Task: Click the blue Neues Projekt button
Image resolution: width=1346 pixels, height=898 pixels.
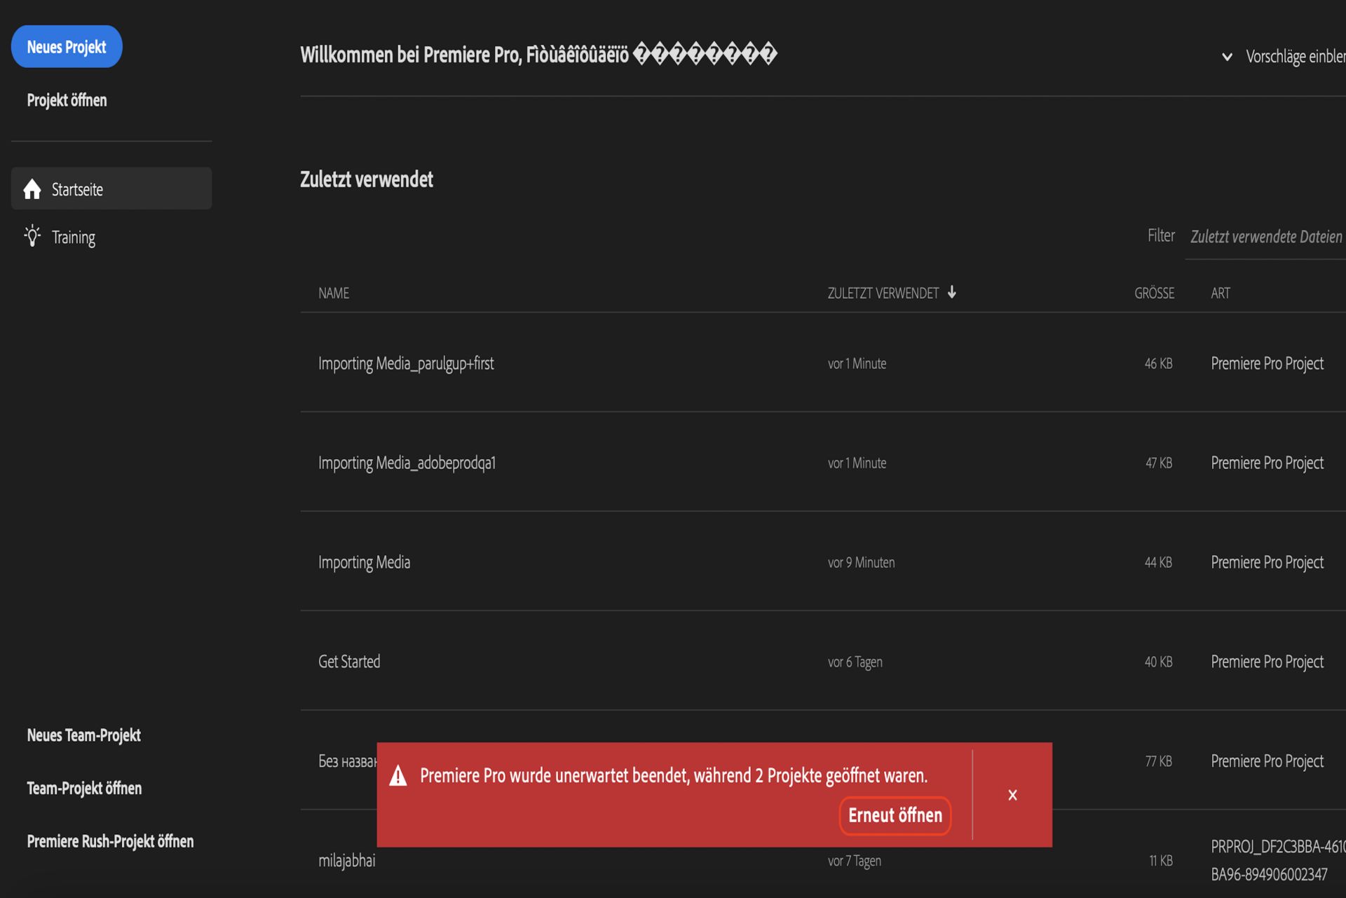Action: tap(67, 46)
